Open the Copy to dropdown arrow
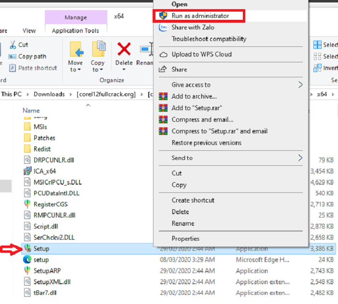Viewport: 338px width, 304px height. (101, 70)
